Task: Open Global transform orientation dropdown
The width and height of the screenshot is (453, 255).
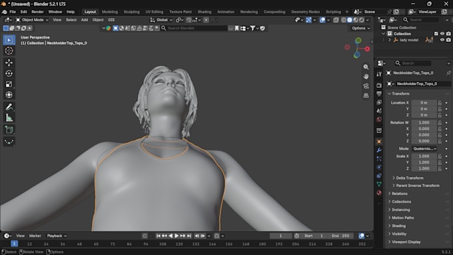Action: [x=161, y=20]
